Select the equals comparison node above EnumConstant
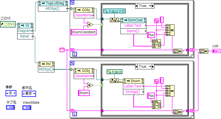Image resolution: width=221 pixels, height=119 pixels. tap(90, 25)
